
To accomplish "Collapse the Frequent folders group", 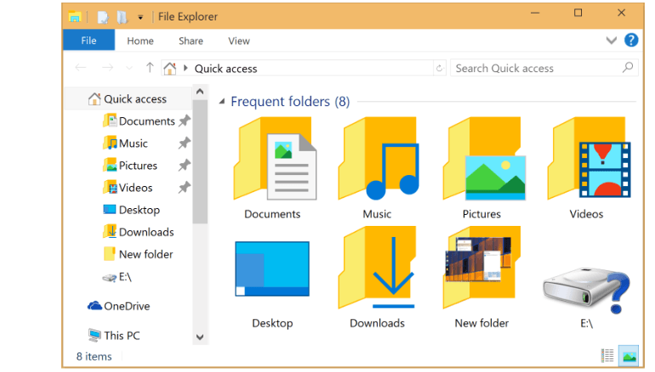I will [x=222, y=102].
